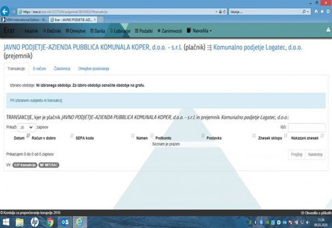The height and width of the screenshot is (228, 332).
Task: Click the security lock icon in address bar
Action: click(x=220, y=12)
